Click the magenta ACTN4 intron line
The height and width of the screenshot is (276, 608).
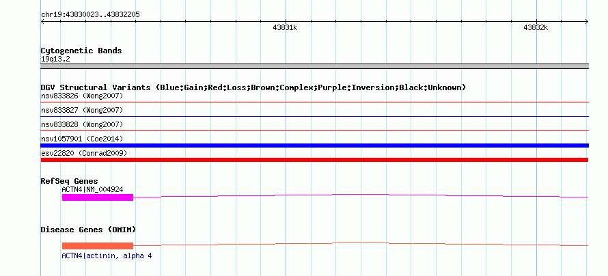361,195
